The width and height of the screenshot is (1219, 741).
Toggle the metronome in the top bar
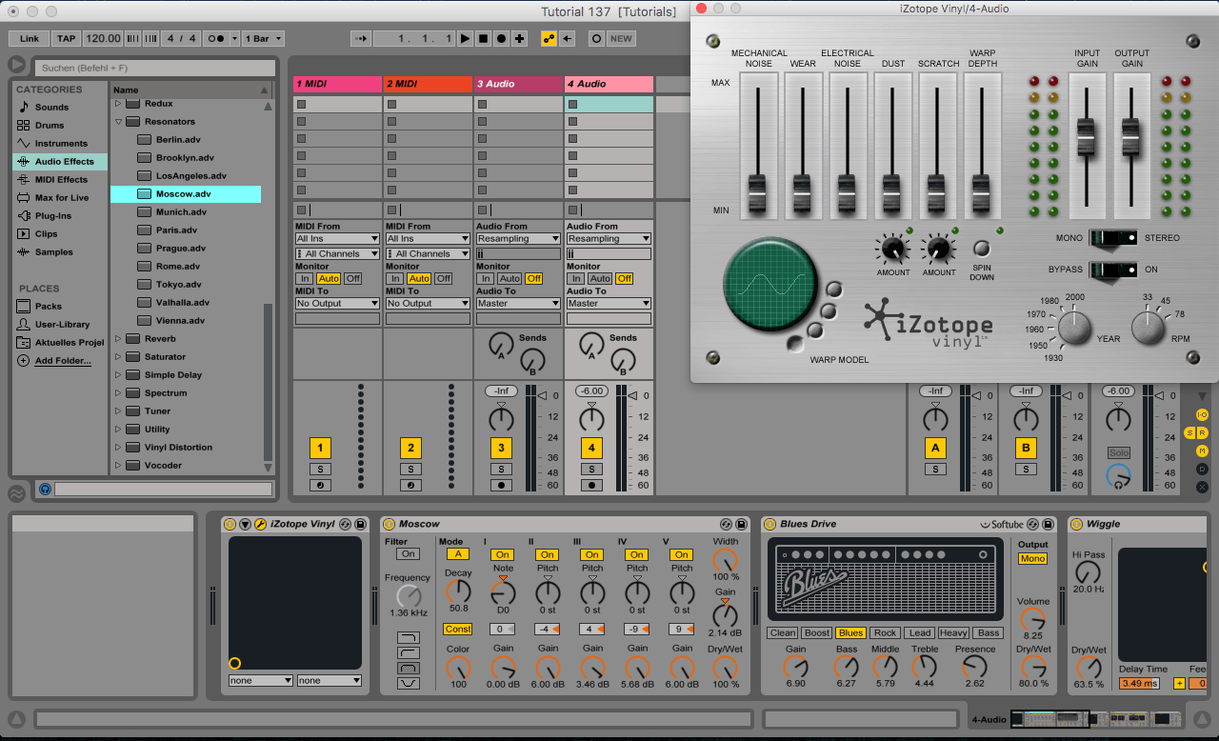pyautogui.click(x=215, y=39)
